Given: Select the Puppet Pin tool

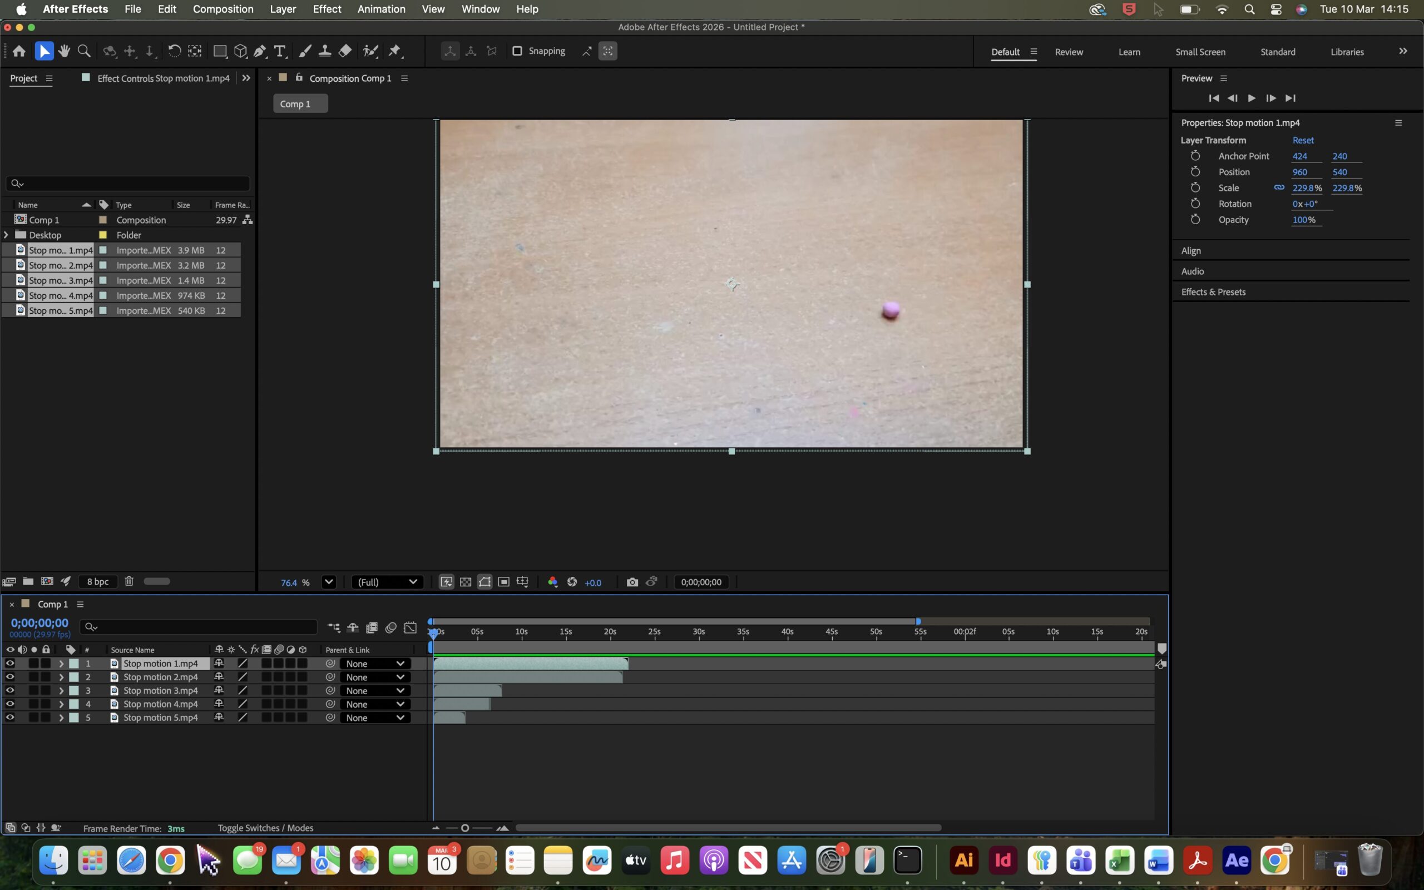Looking at the screenshot, I should point(395,51).
